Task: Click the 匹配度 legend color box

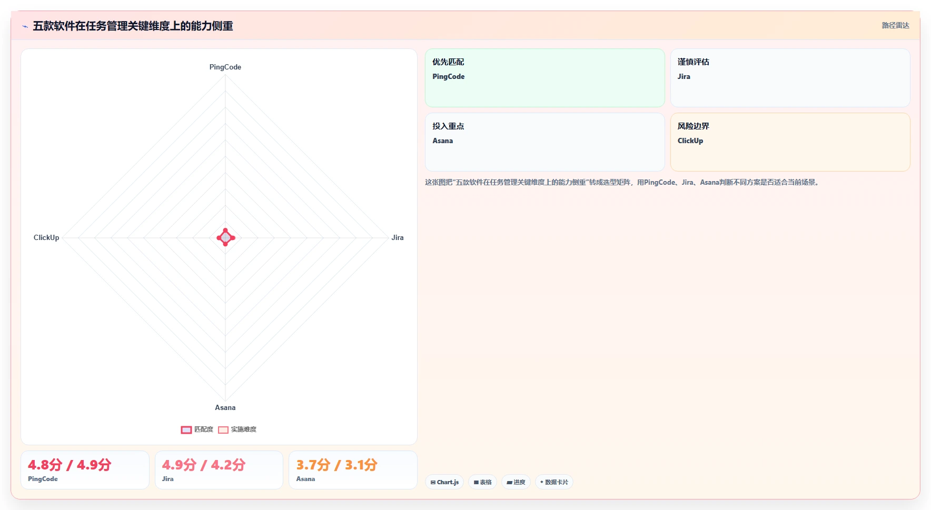Action: (x=186, y=430)
